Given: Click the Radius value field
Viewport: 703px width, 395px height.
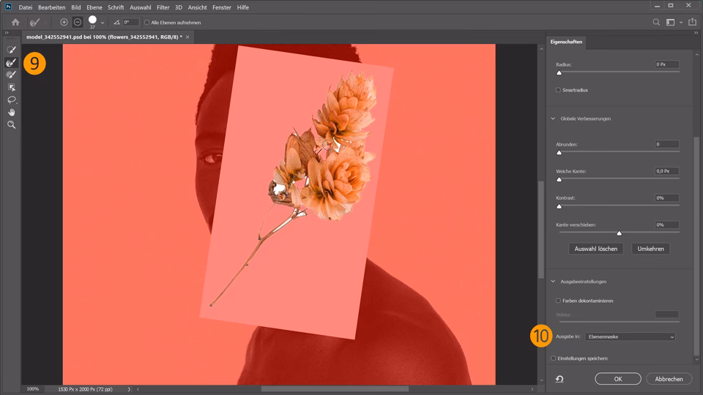Looking at the screenshot, I should point(666,64).
